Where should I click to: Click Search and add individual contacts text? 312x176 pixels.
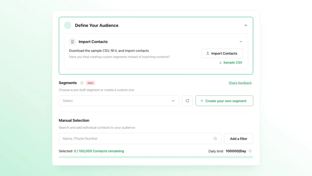point(97,128)
